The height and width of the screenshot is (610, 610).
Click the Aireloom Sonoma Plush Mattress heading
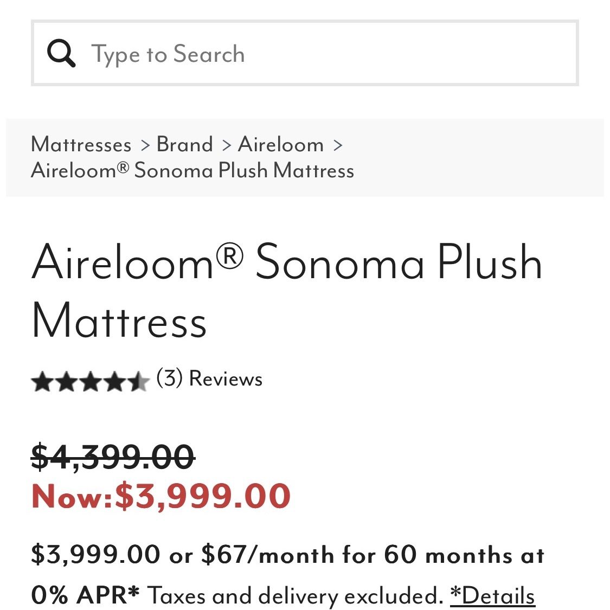[287, 290]
